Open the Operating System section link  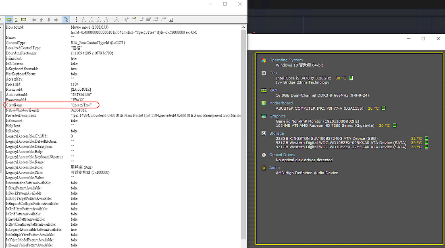click(x=286, y=60)
